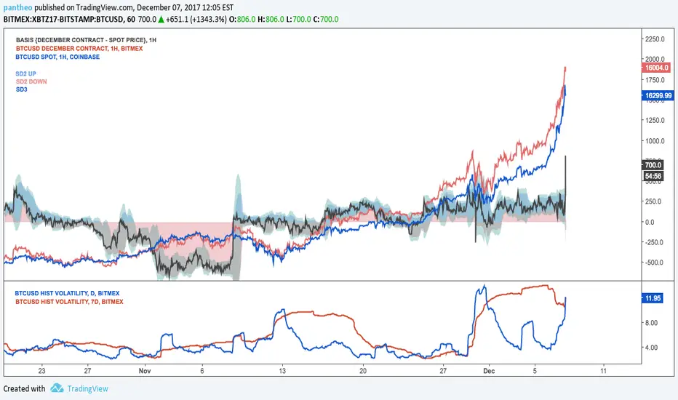Click the L:700.0 low value
This screenshot has height=400, width=678.
[x=299, y=20]
